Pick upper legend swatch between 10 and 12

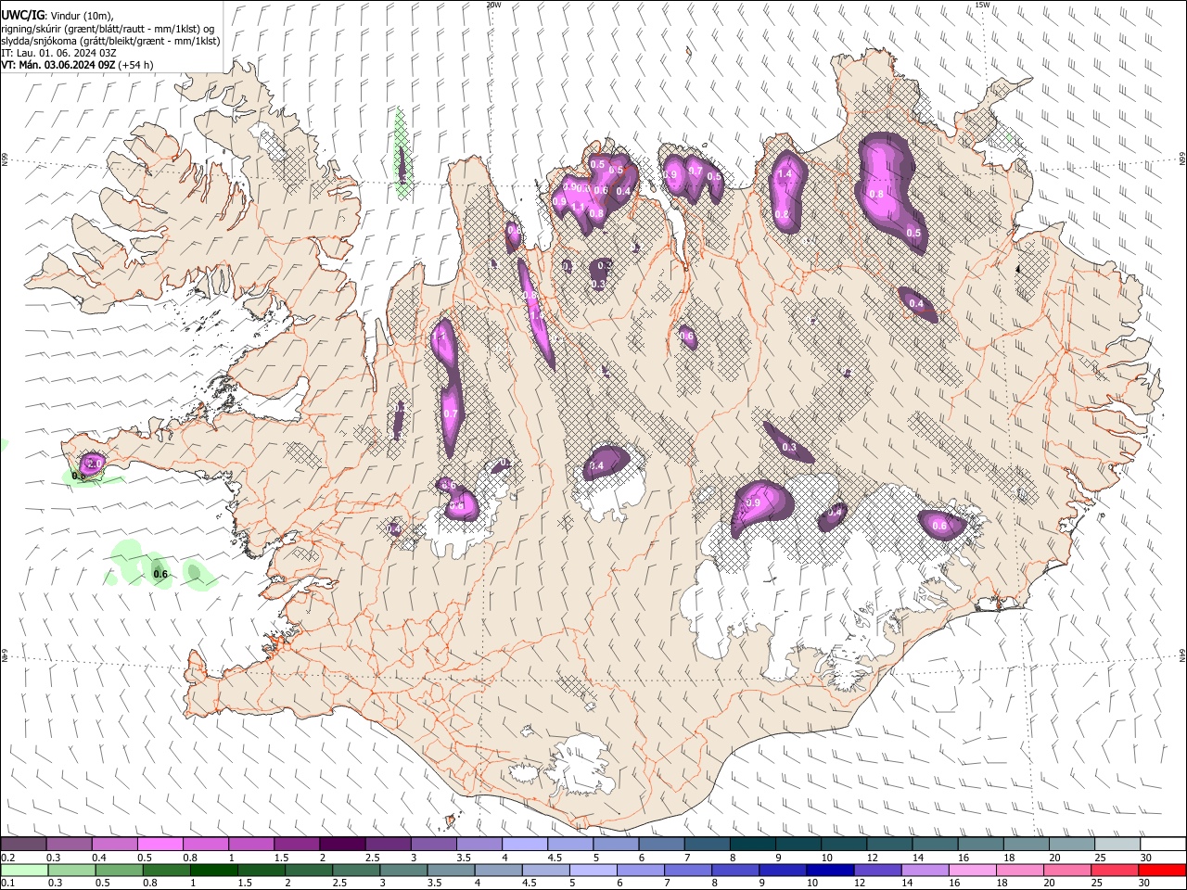[x=844, y=845]
